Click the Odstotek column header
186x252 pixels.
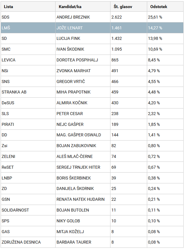(165, 7)
